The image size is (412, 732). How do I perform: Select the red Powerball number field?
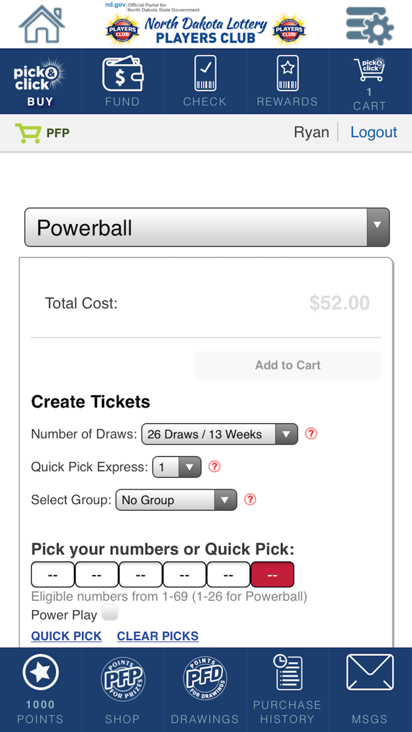(x=273, y=574)
